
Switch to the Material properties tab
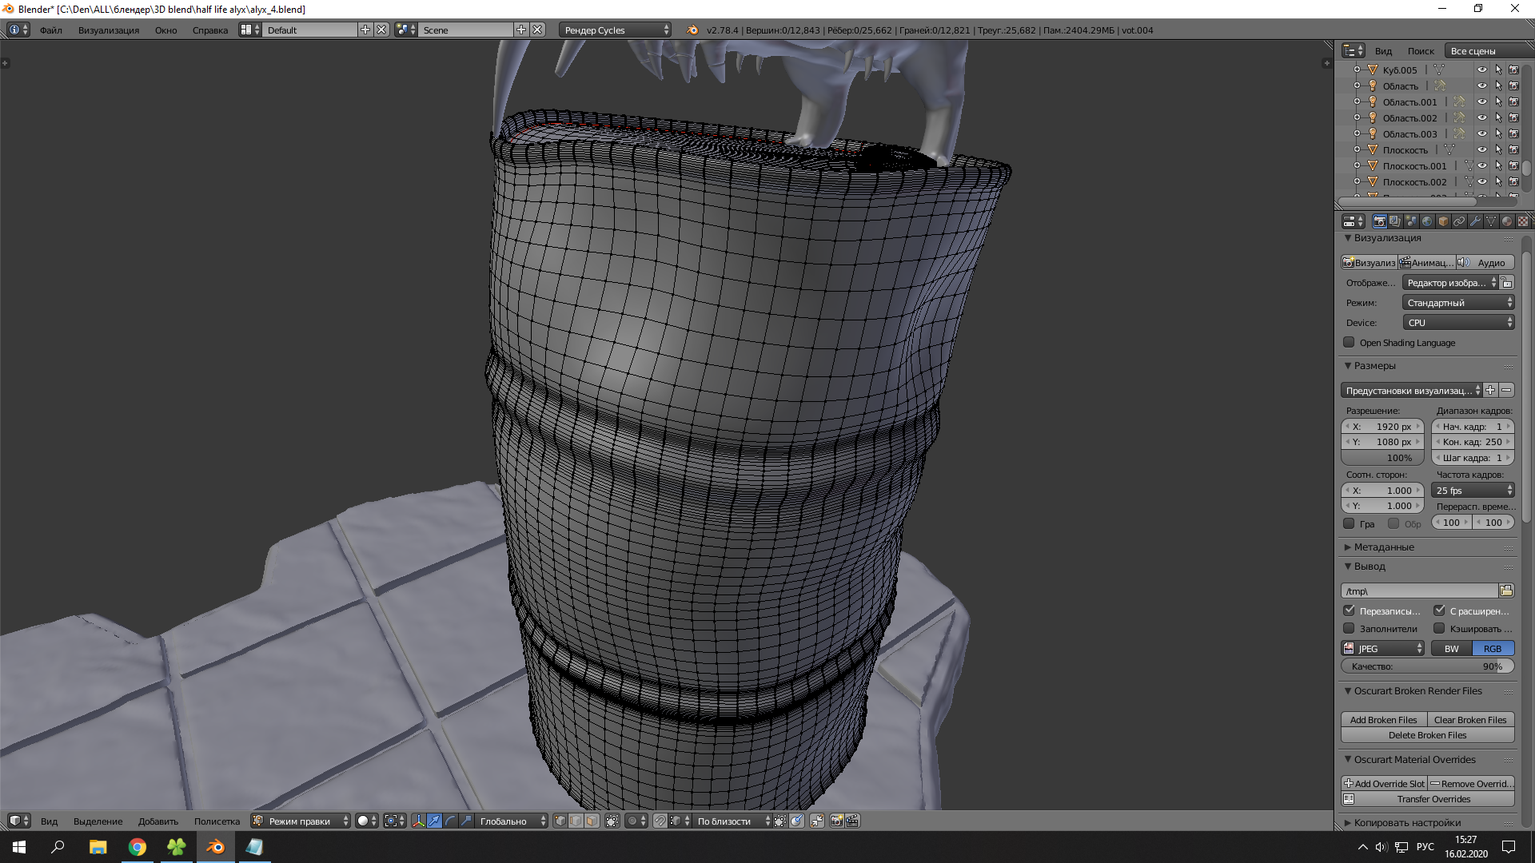[1507, 221]
